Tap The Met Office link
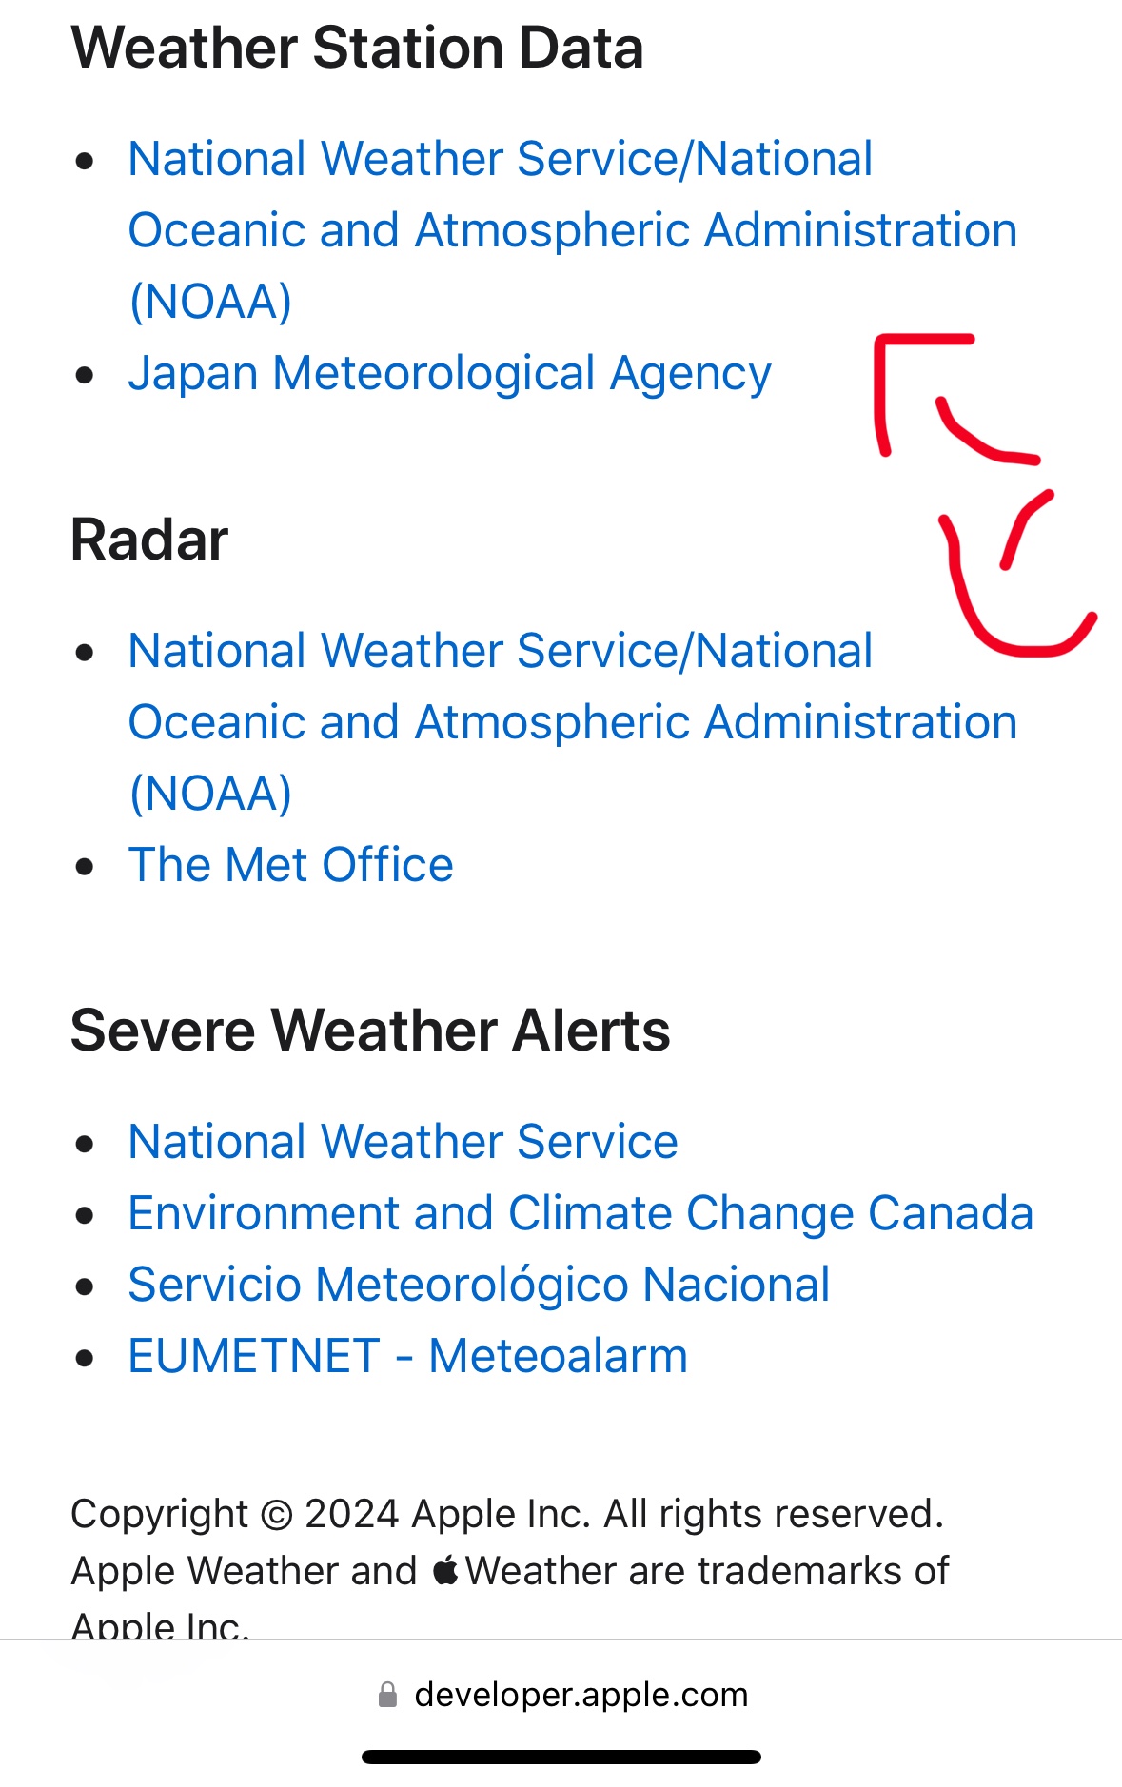 click(x=290, y=865)
